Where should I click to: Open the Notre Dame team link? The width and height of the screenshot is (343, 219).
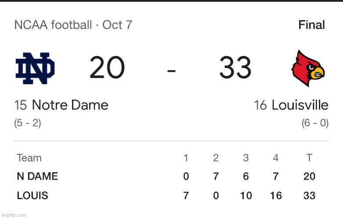(70, 105)
